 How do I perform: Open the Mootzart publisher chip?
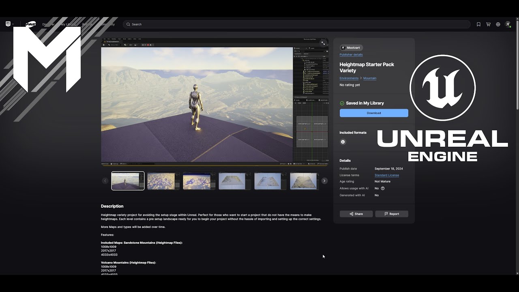[x=351, y=47]
